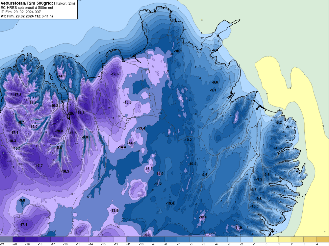Click the legend color swatch labeled -10
Image resolution: width=329 pixels, height=246 pixels.
pyautogui.click(x=145, y=239)
